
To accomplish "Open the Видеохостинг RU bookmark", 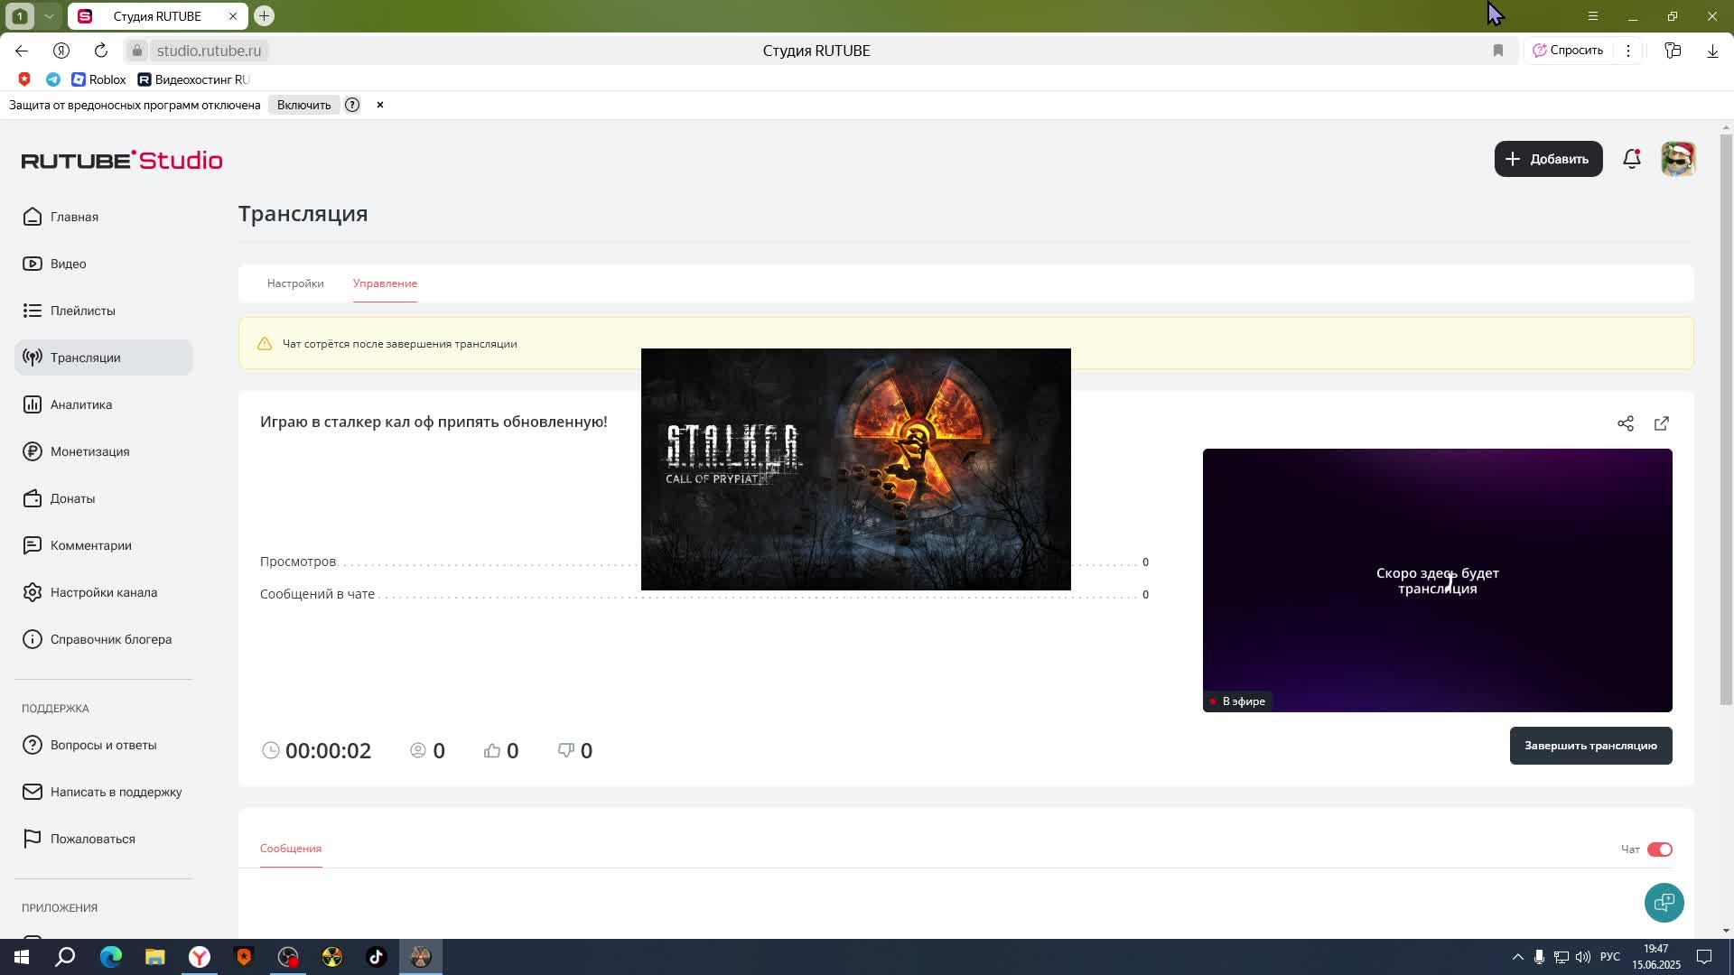I will (193, 79).
